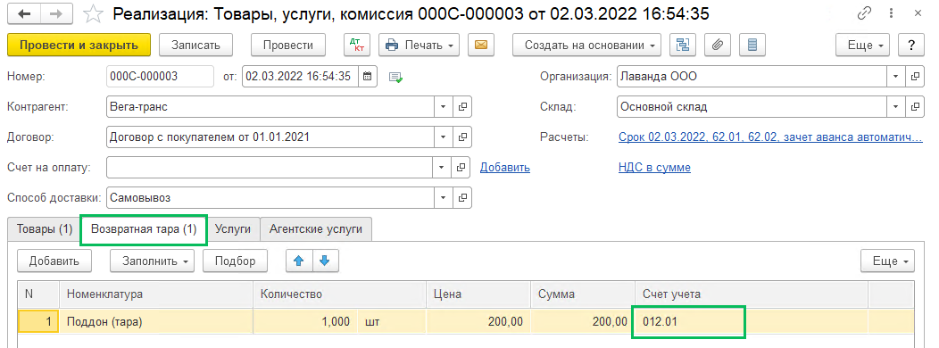Click posted-status icon next to date
Viewport: 939px width, 348px height.
395,77
